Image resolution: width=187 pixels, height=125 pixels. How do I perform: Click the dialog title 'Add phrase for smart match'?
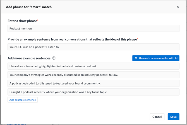[x=29, y=7]
